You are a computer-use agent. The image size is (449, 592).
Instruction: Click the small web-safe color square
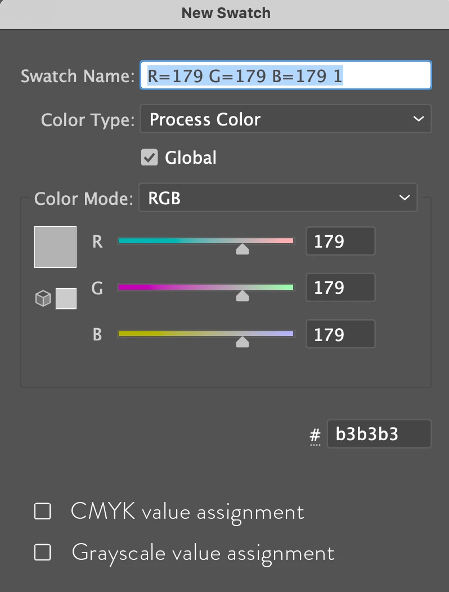coord(66,298)
